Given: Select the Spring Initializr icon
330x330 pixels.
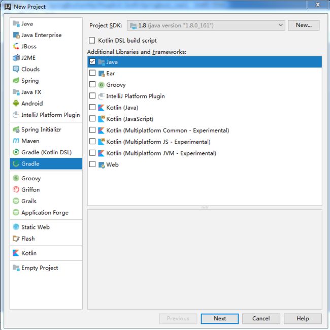Looking at the screenshot, I should tap(16, 129).
